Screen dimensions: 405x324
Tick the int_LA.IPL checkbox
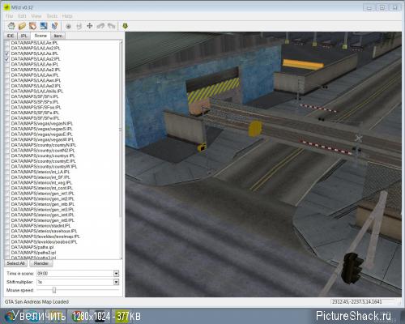[x=7, y=172]
